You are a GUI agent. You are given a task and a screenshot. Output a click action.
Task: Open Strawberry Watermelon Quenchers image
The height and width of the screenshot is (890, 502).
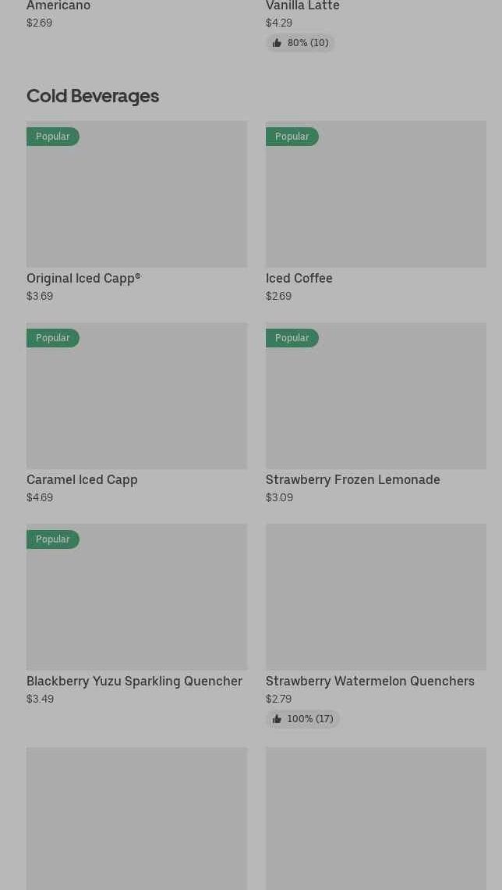pyautogui.click(x=376, y=596)
